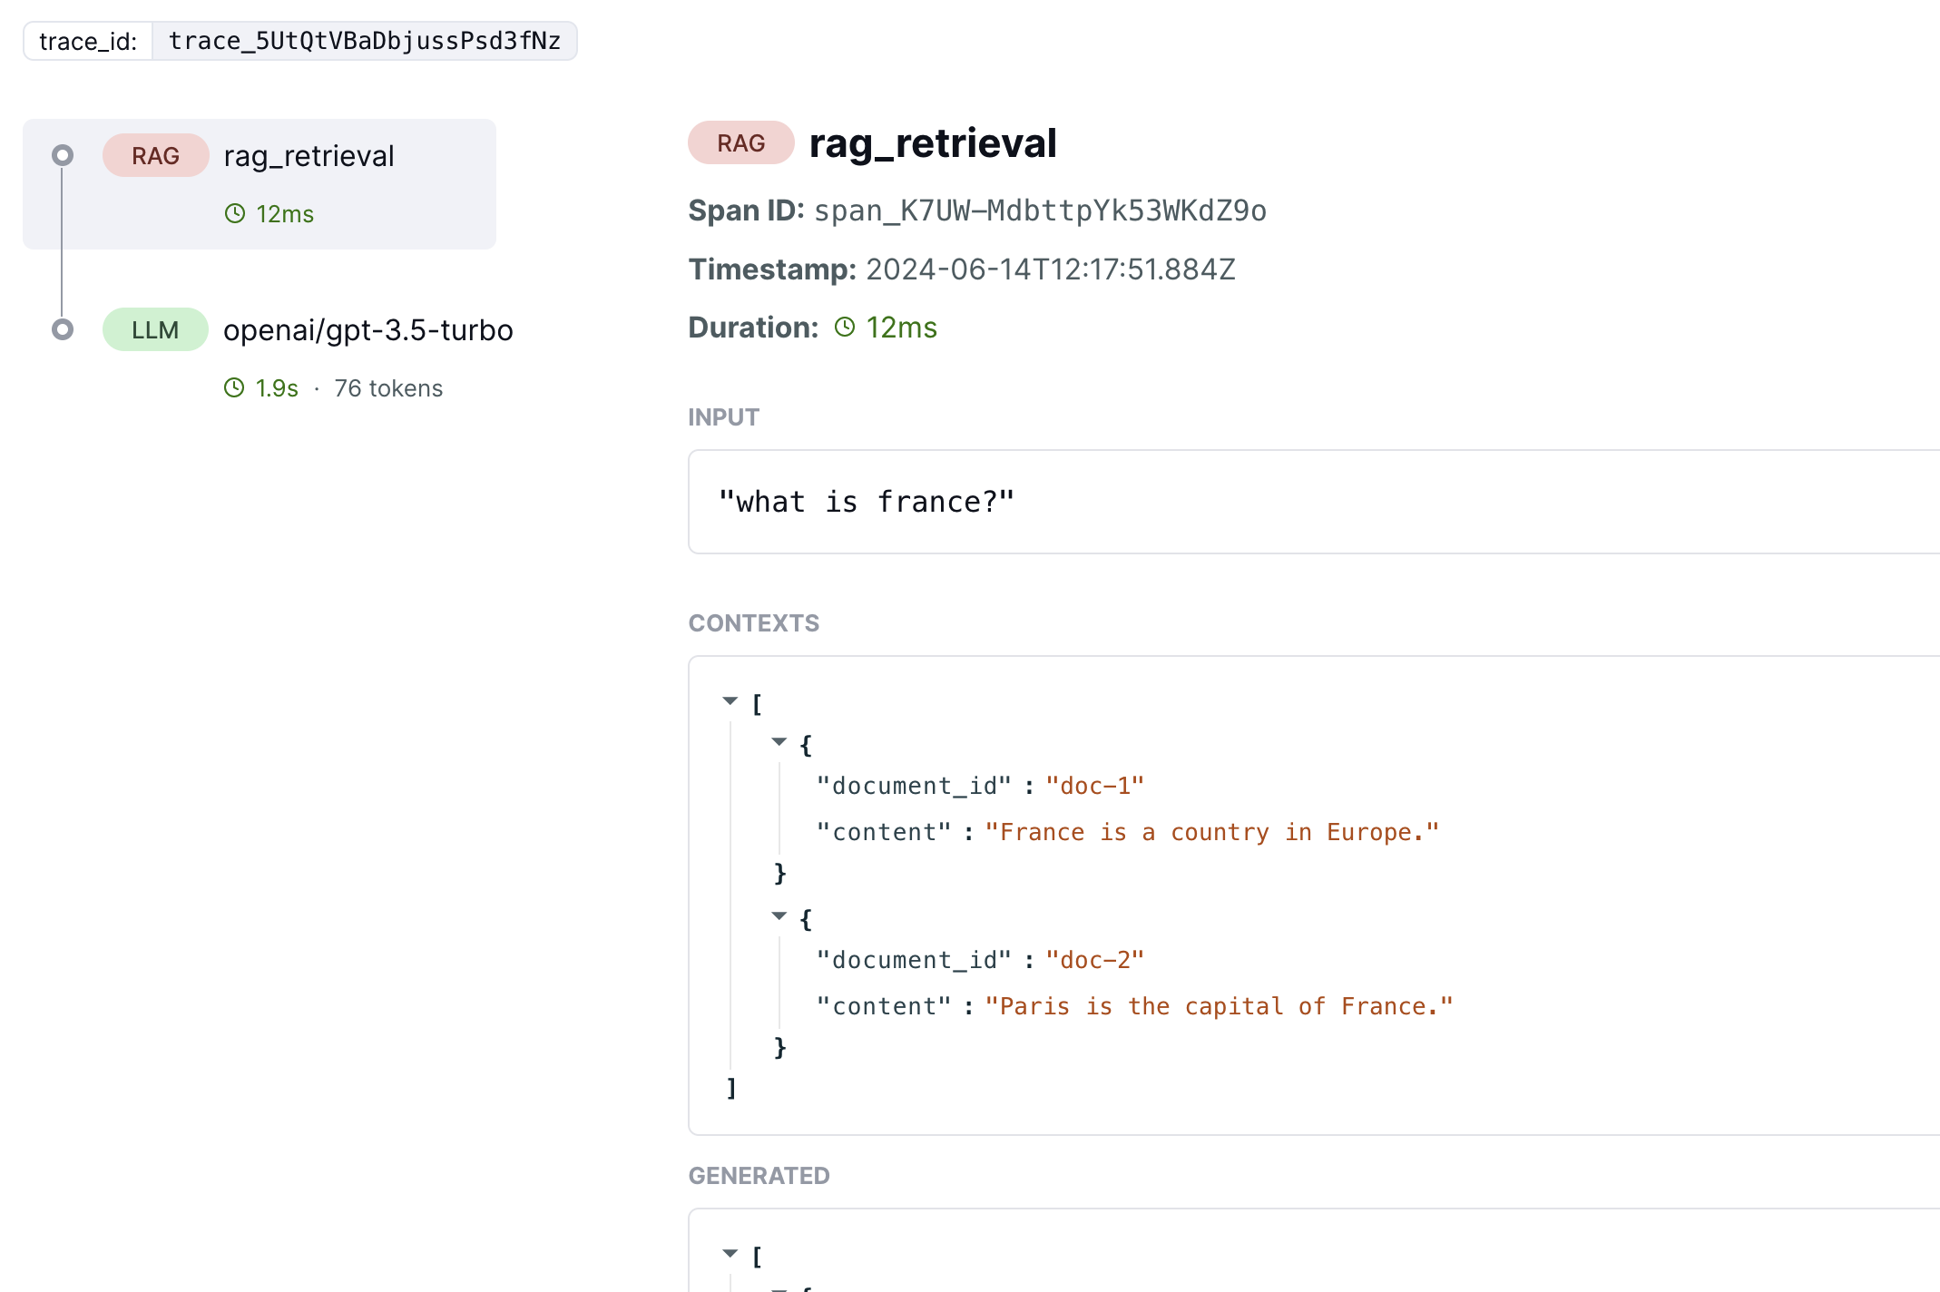Click the "doc-1" document_id value
Viewport: 1940px width, 1292px height.
1095,786
